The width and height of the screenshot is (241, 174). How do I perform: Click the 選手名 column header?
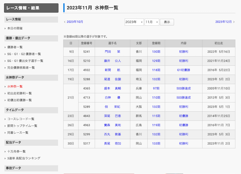point(112,43)
